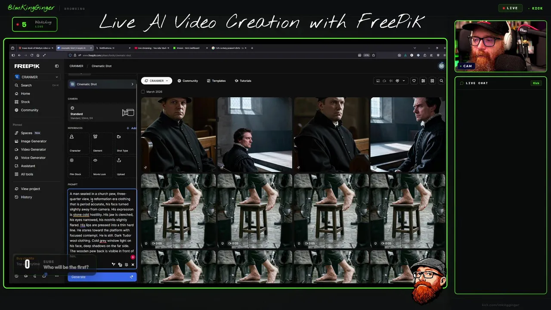Click the enhance prompt icon below prompt
This screenshot has width=551, height=310.
113,264
